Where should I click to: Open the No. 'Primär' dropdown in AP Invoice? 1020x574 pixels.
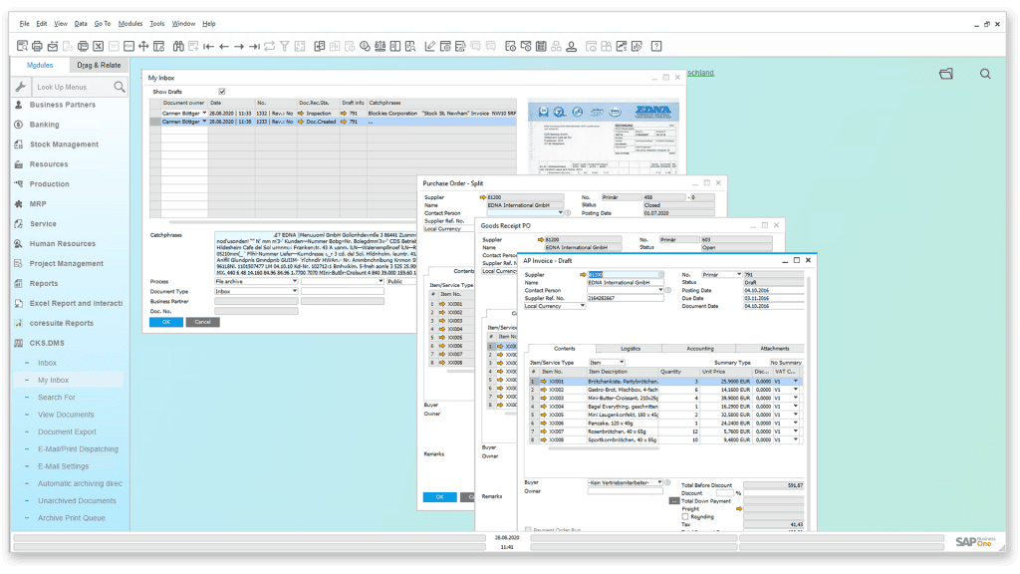[739, 275]
